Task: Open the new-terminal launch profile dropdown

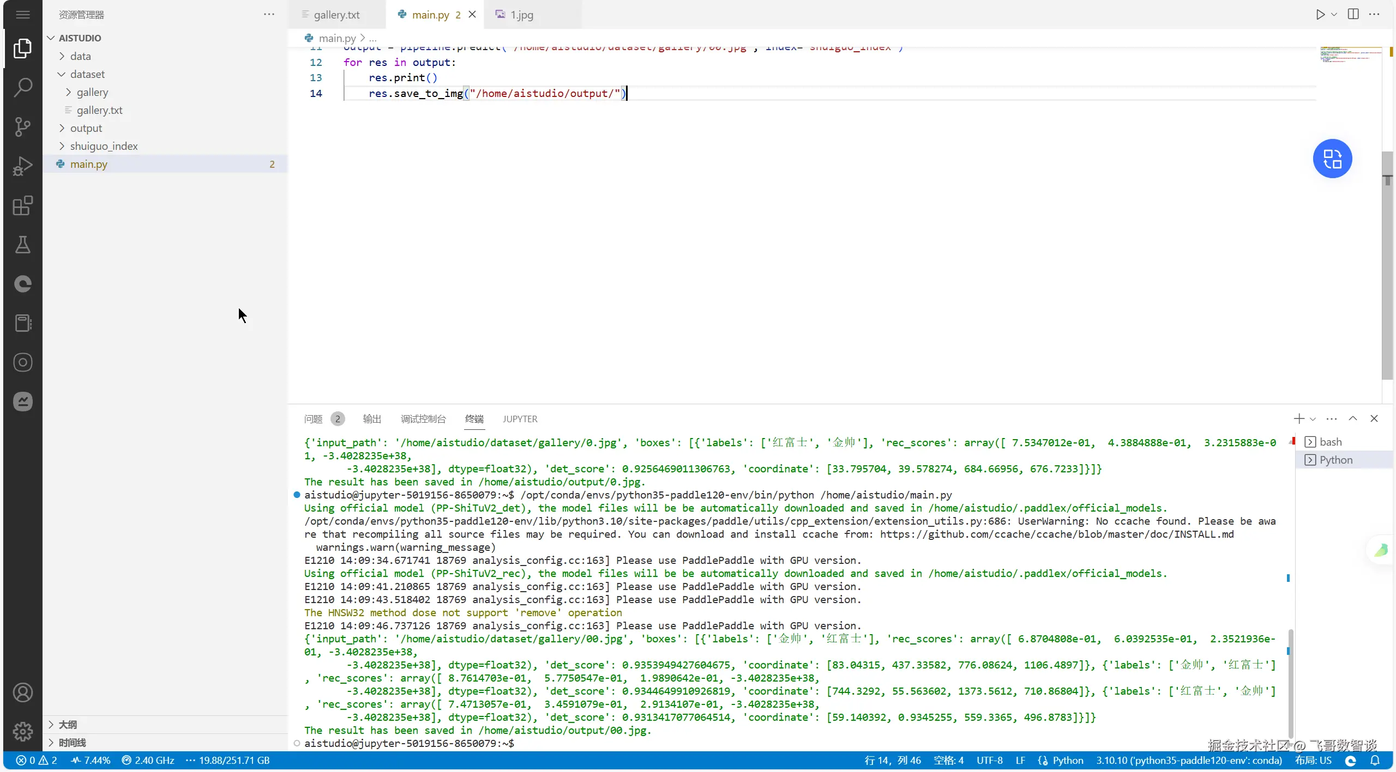Action: (x=1313, y=419)
